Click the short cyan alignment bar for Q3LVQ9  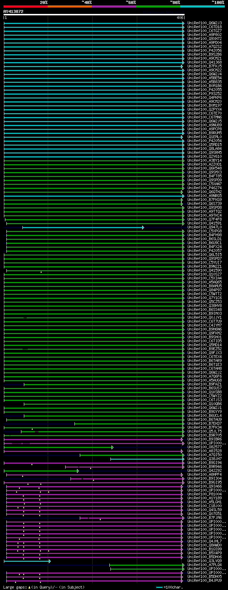27,561
